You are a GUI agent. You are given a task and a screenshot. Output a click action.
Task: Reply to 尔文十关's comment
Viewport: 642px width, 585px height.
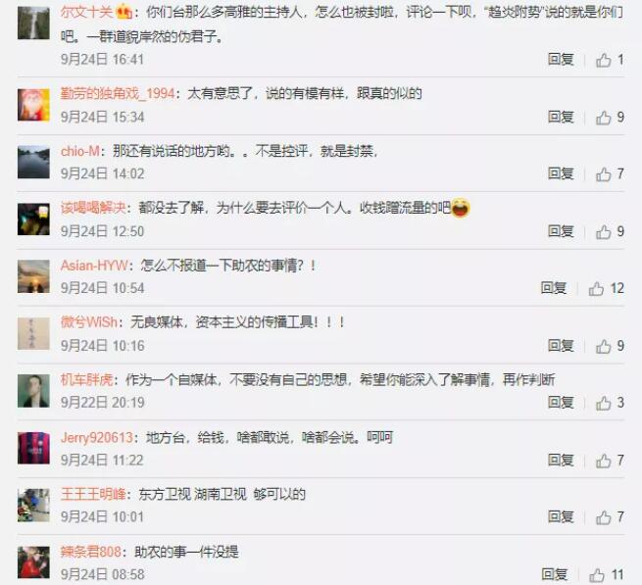click(x=561, y=60)
